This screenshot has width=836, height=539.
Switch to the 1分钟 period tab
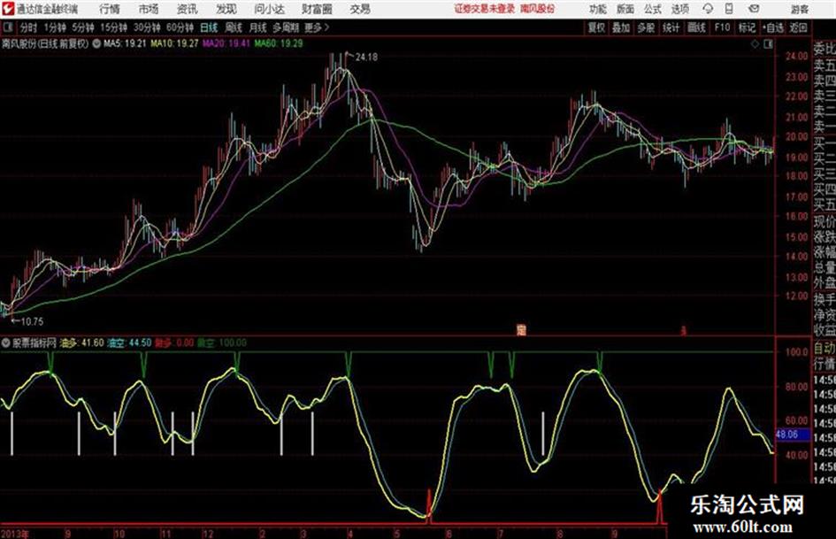(55, 27)
